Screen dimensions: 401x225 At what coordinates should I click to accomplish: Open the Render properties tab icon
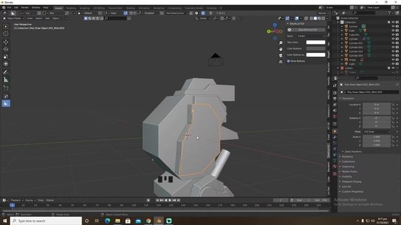coord(335,93)
